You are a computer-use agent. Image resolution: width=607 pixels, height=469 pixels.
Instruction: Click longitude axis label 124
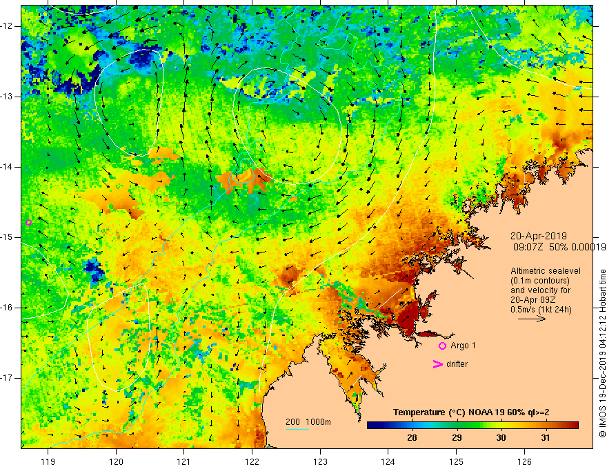(x=388, y=461)
